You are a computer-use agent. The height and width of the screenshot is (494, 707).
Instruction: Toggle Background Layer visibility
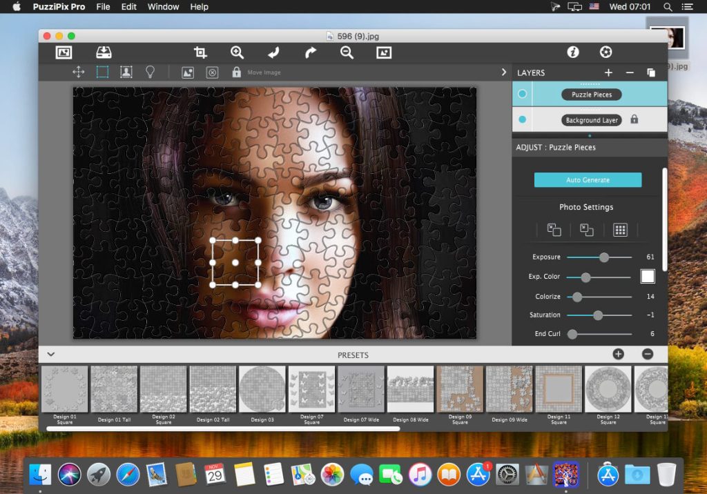click(522, 119)
